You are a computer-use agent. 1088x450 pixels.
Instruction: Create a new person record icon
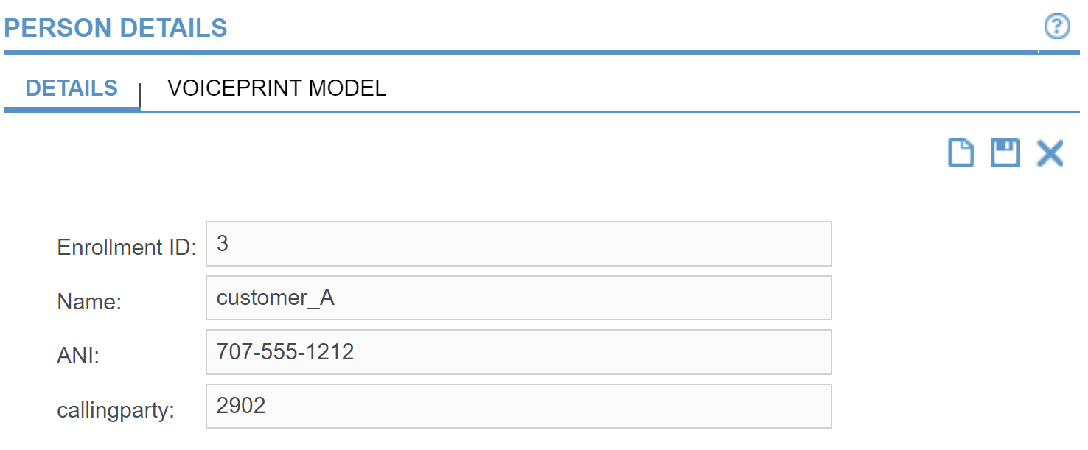[960, 153]
